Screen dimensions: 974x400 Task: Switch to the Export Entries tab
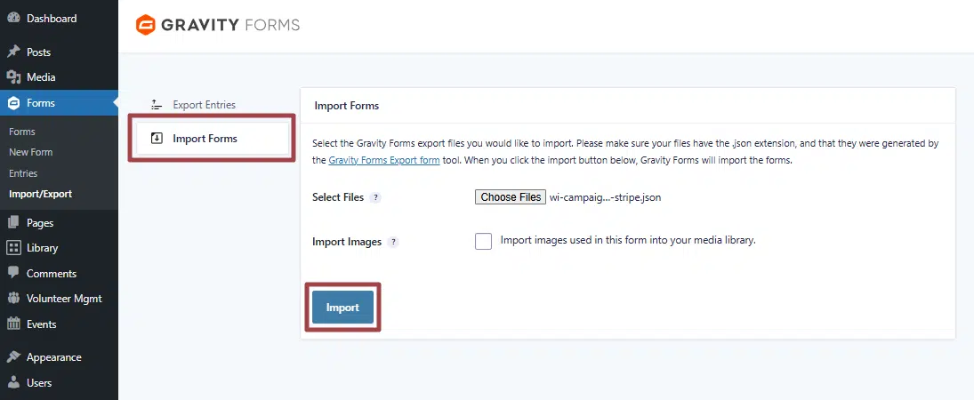coord(203,105)
